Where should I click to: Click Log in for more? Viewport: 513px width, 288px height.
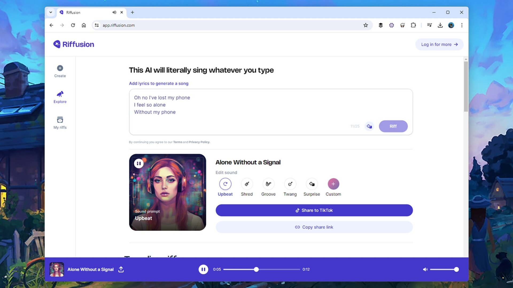[x=439, y=44]
